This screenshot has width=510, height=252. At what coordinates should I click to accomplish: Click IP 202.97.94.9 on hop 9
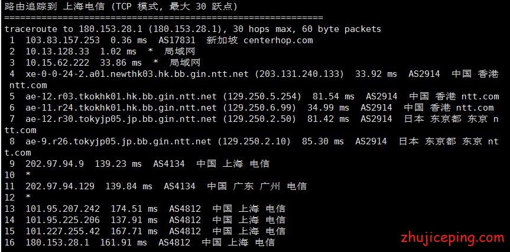tap(54, 164)
